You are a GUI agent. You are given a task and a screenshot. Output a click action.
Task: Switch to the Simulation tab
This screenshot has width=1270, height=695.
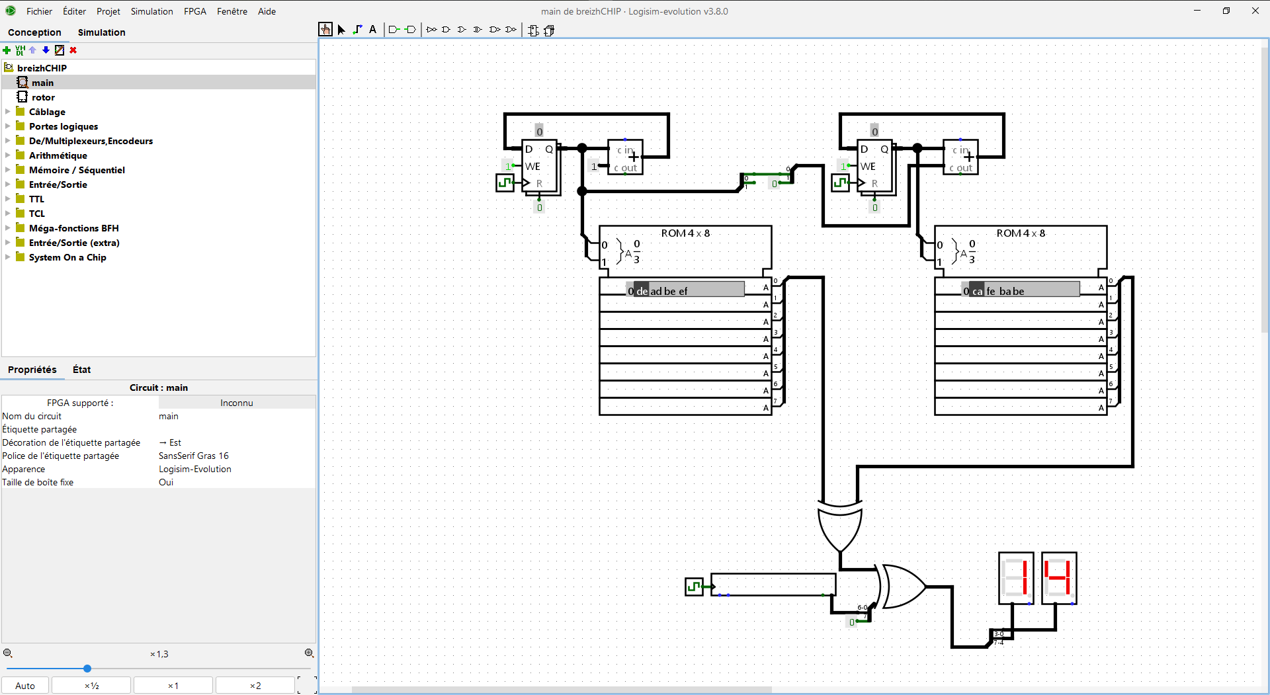tap(101, 32)
